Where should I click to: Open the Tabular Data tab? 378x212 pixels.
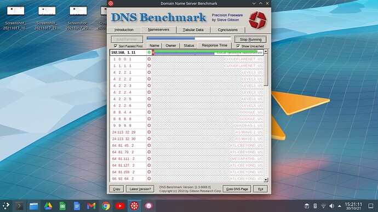(193, 30)
